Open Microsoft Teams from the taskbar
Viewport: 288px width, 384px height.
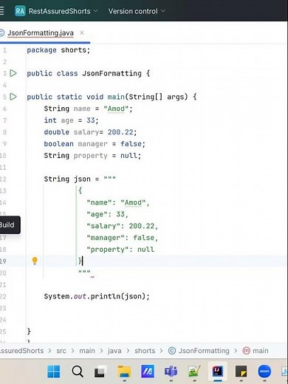171,371
